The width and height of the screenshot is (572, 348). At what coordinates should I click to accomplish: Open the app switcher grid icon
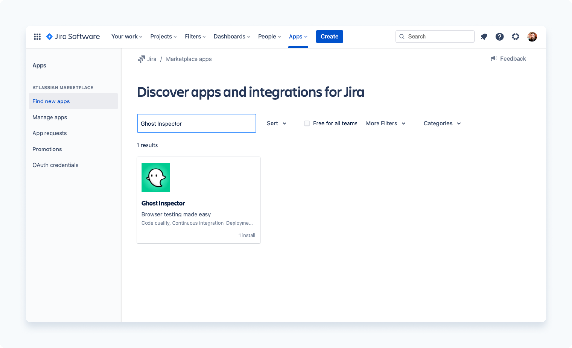37,36
